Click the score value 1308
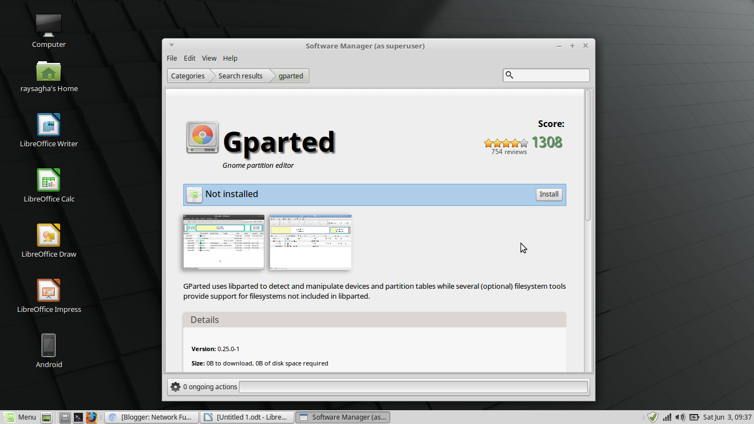Image resolution: width=754 pixels, height=424 pixels. [547, 142]
